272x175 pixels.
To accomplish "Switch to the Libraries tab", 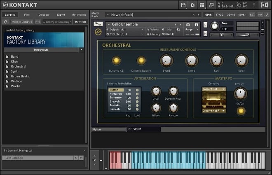I will pyautogui.click(x=10, y=15).
